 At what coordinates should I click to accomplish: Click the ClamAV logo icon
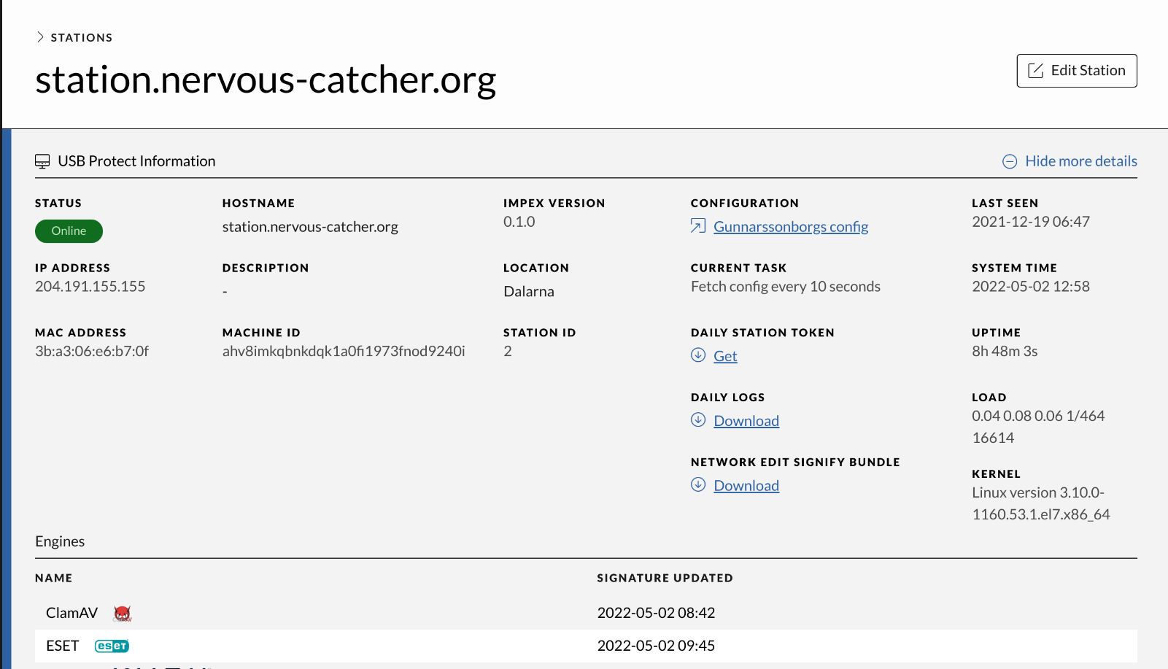[x=123, y=614]
